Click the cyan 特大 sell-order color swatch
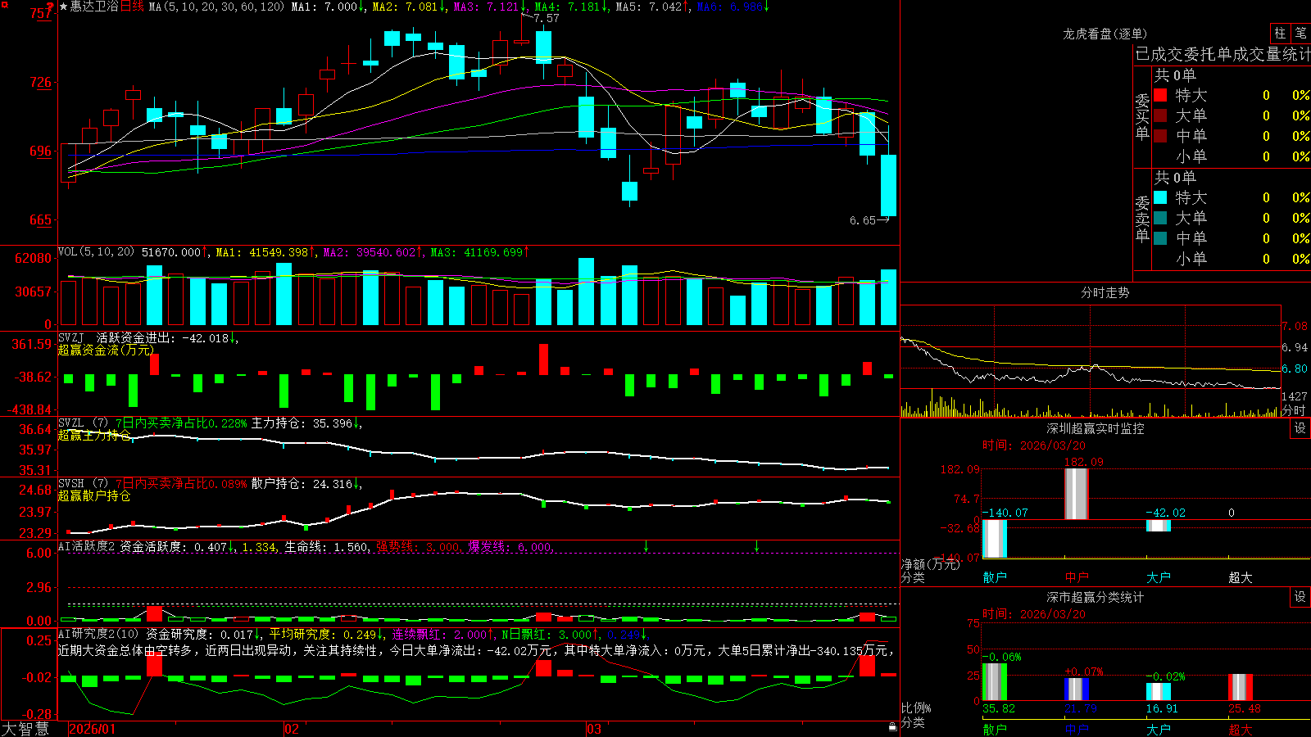 click(x=1160, y=197)
